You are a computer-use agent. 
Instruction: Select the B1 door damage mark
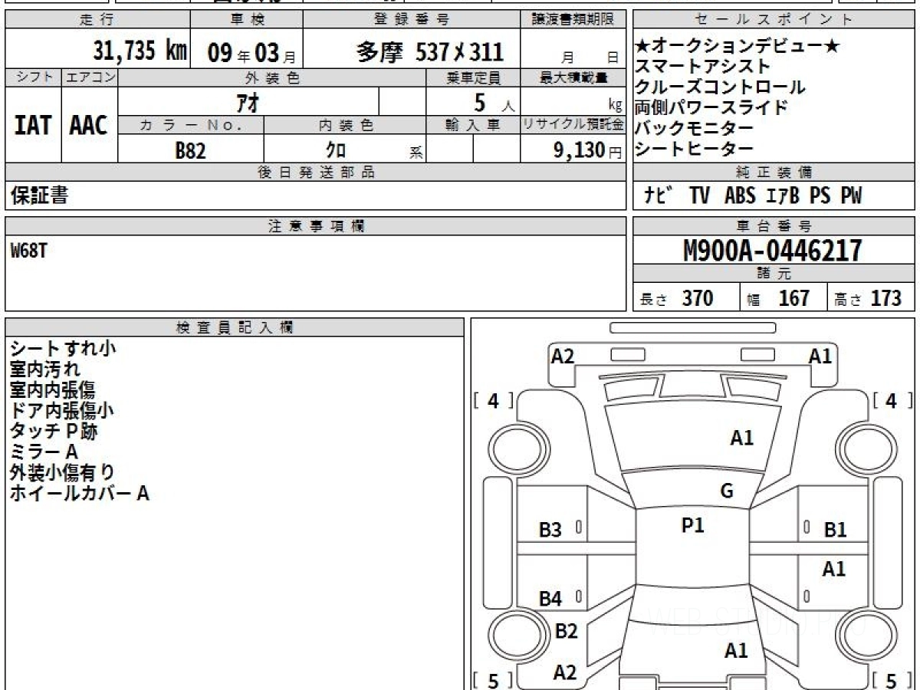(835, 529)
